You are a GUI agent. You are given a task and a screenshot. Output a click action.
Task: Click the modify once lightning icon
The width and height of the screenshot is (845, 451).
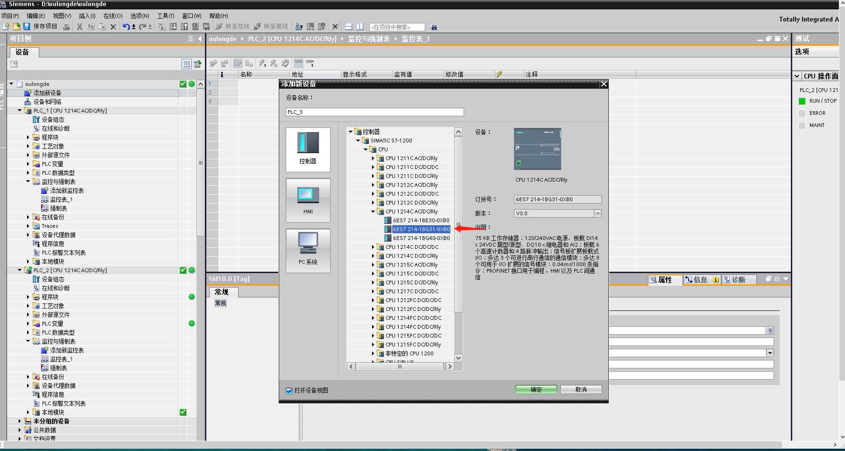click(262, 63)
